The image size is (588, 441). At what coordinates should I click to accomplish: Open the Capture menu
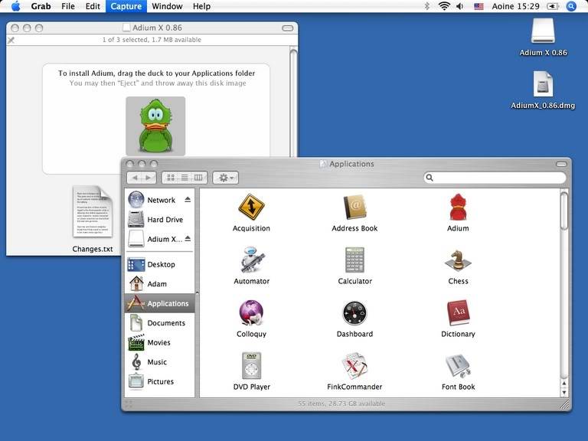point(126,6)
